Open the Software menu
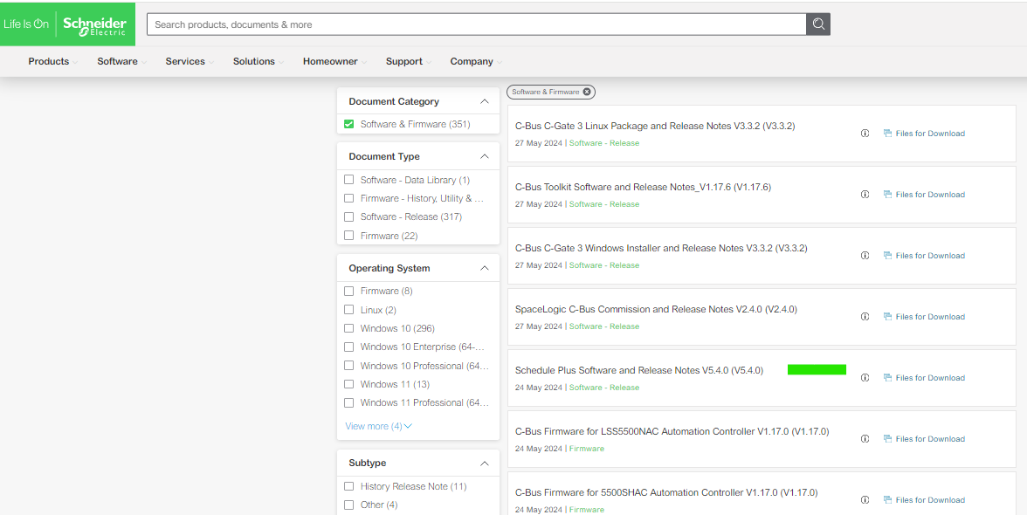This screenshot has height=515, width=1027. pos(121,61)
